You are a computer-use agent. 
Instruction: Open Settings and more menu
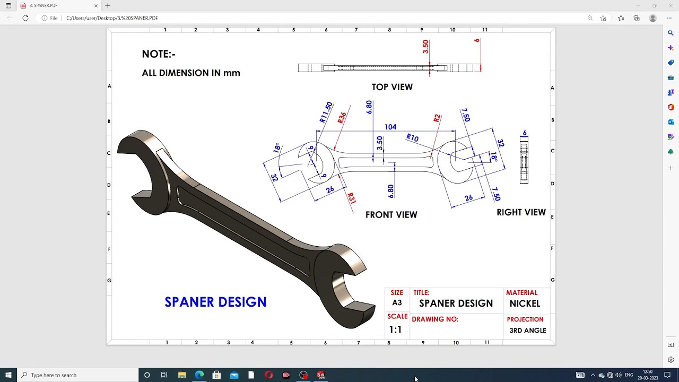click(x=669, y=18)
